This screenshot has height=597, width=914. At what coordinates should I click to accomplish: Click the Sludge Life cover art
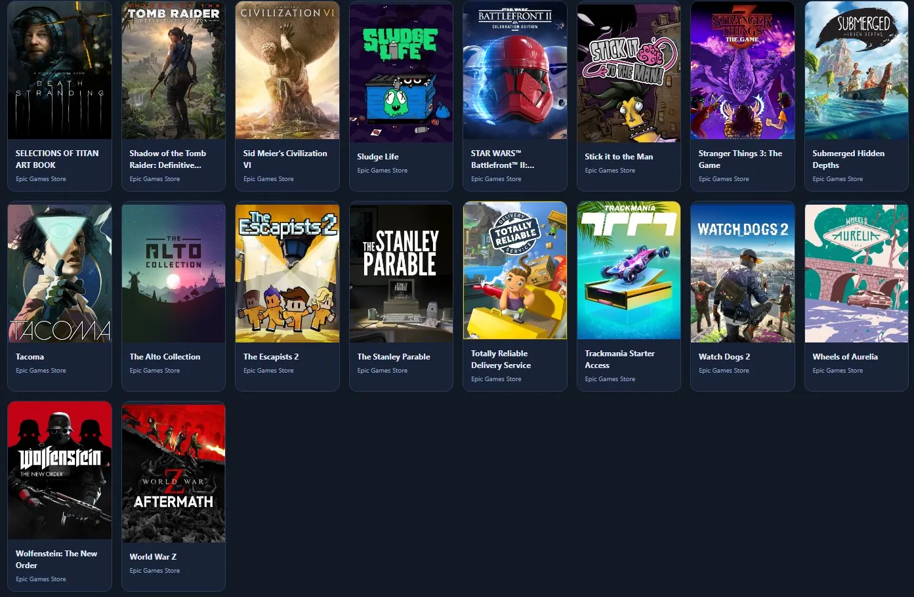click(402, 72)
